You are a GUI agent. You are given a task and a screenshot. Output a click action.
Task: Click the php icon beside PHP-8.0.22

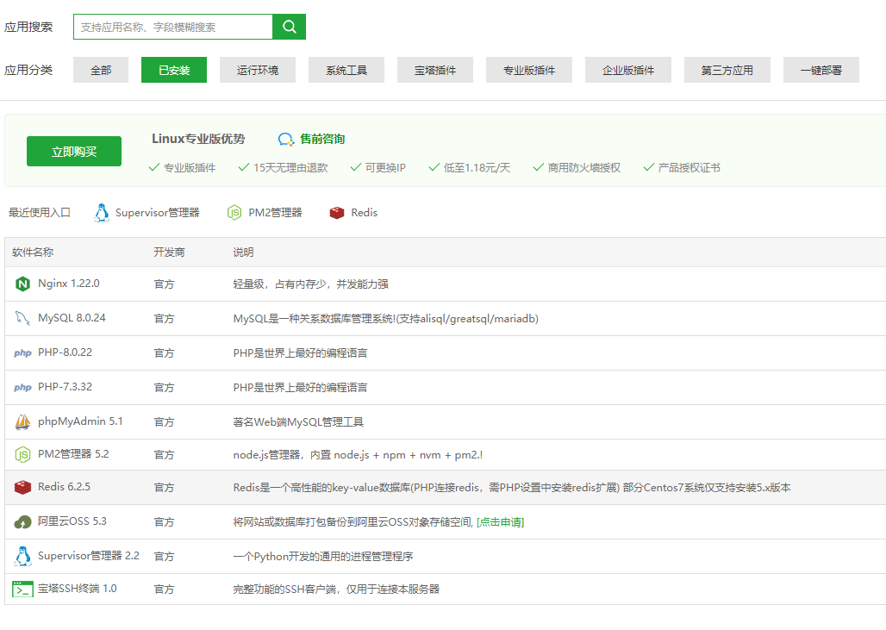coord(22,352)
